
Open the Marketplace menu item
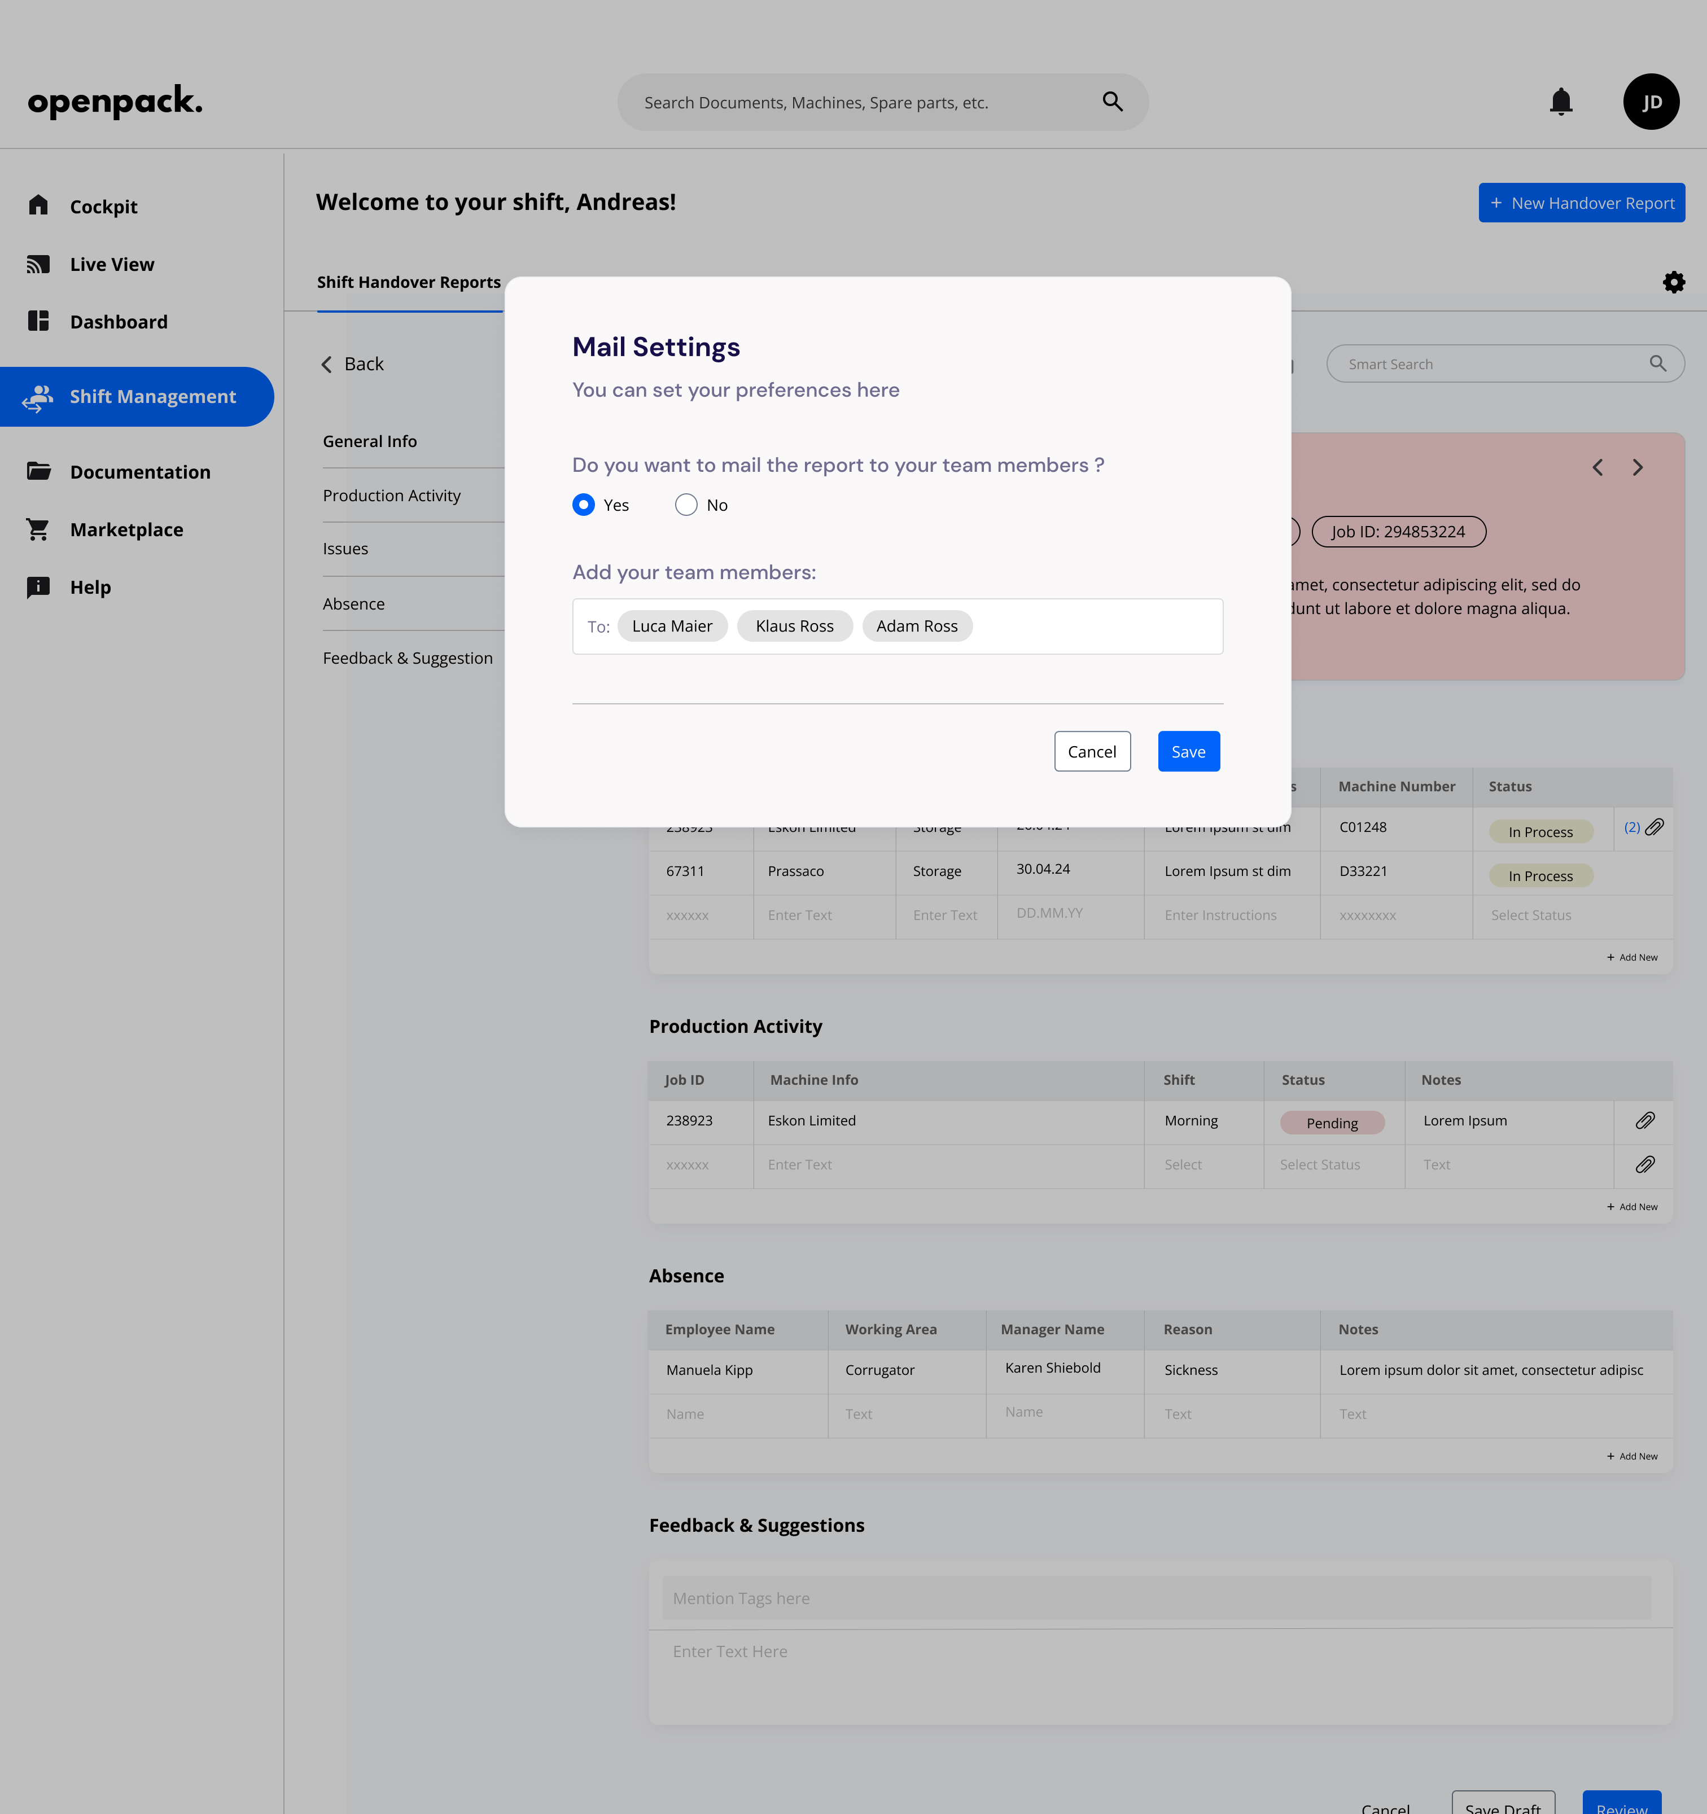tap(127, 529)
